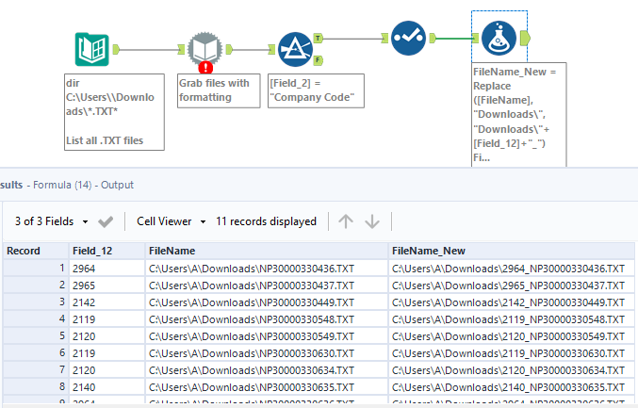Select record number 5 row header
The width and height of the screenshot is (638, 408).
point(36,336)
